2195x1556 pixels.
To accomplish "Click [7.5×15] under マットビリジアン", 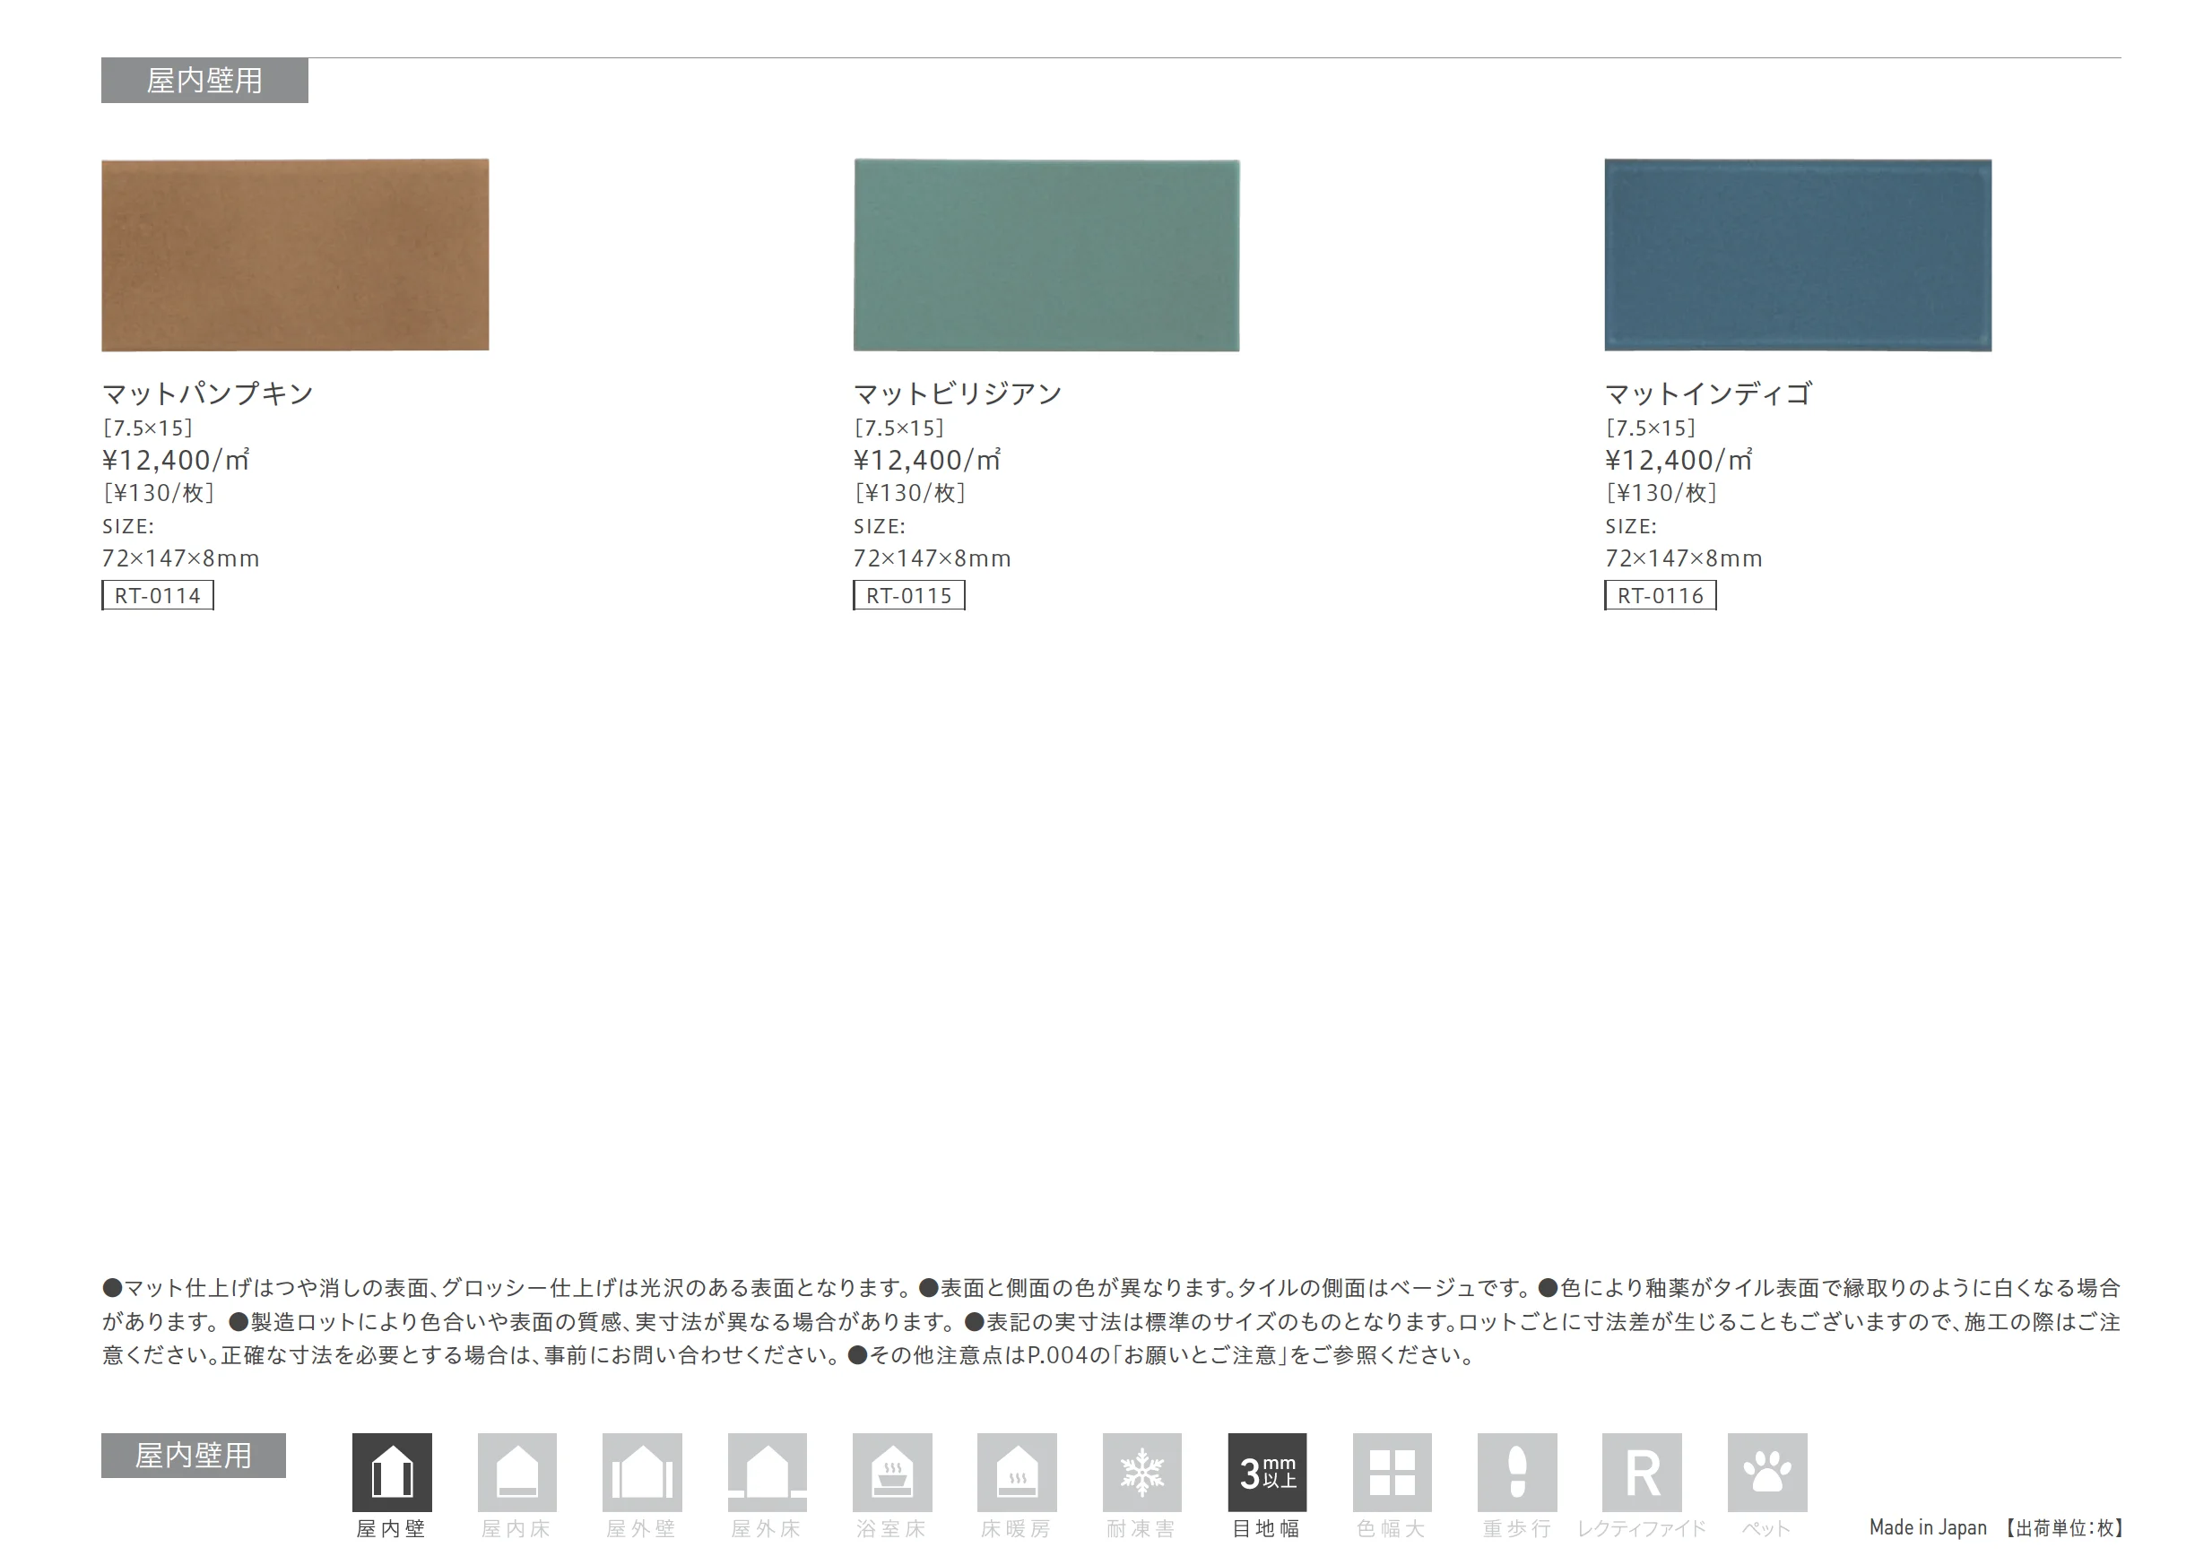I will tap(899, 428).
